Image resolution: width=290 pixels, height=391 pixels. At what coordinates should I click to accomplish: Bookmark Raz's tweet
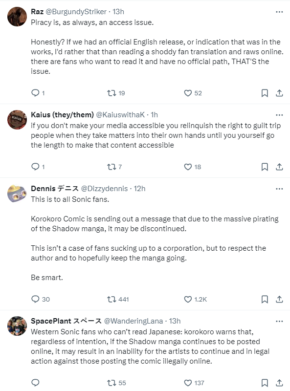click(x=265, y=93)
